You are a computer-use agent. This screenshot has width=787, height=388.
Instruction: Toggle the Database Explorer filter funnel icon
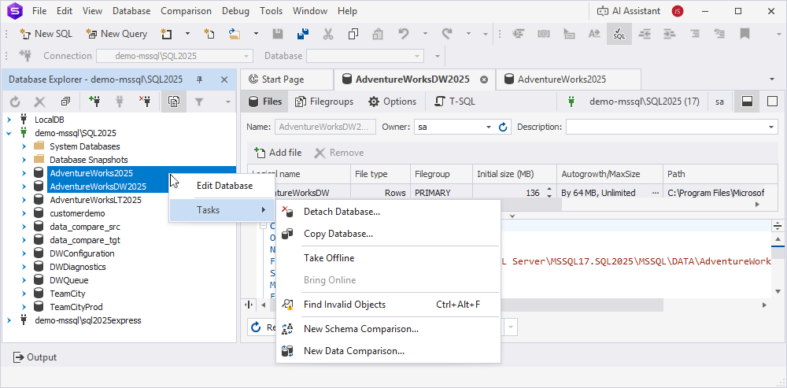coord(199,102)
